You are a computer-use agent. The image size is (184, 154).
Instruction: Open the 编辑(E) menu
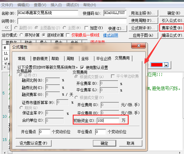pyautogui.click(x=23, y=5)
